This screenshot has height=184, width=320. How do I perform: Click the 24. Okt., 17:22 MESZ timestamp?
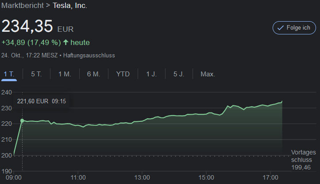click(29, 55)
